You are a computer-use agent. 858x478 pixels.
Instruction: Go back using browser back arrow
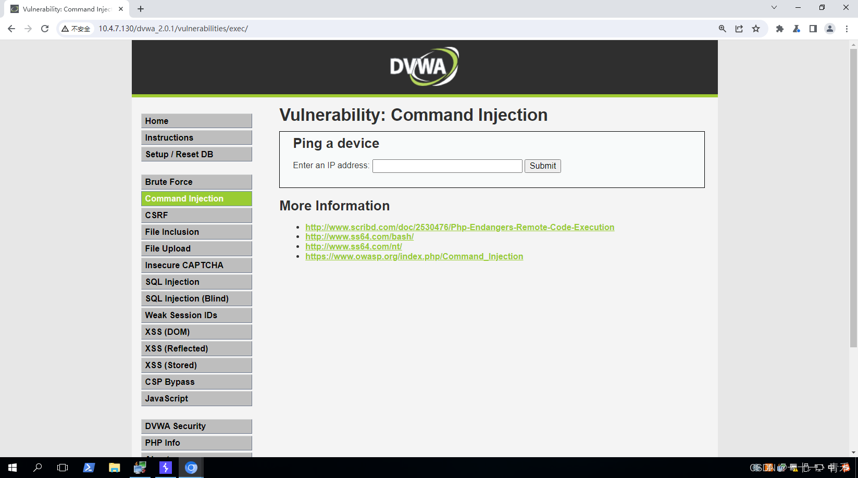[11, 29]
